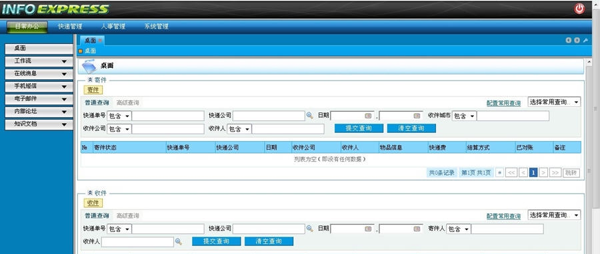The height and width of the screenshot is (254, 600).
Task: Expand the 电子邮件 sidebar menu
Action: click(39, 99)
